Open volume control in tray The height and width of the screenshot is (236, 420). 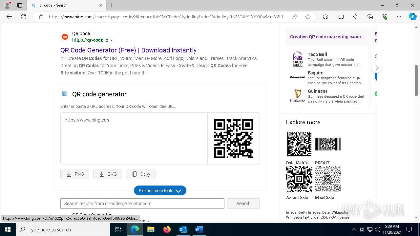(x=378, y=229)
